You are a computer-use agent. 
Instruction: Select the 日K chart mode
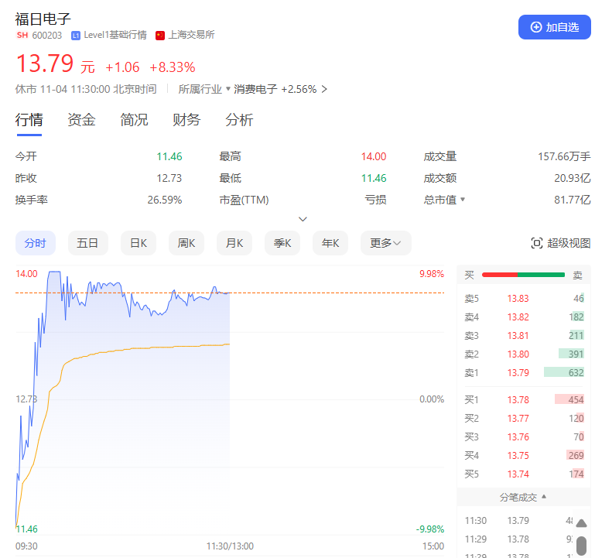[x=138, y=243]
